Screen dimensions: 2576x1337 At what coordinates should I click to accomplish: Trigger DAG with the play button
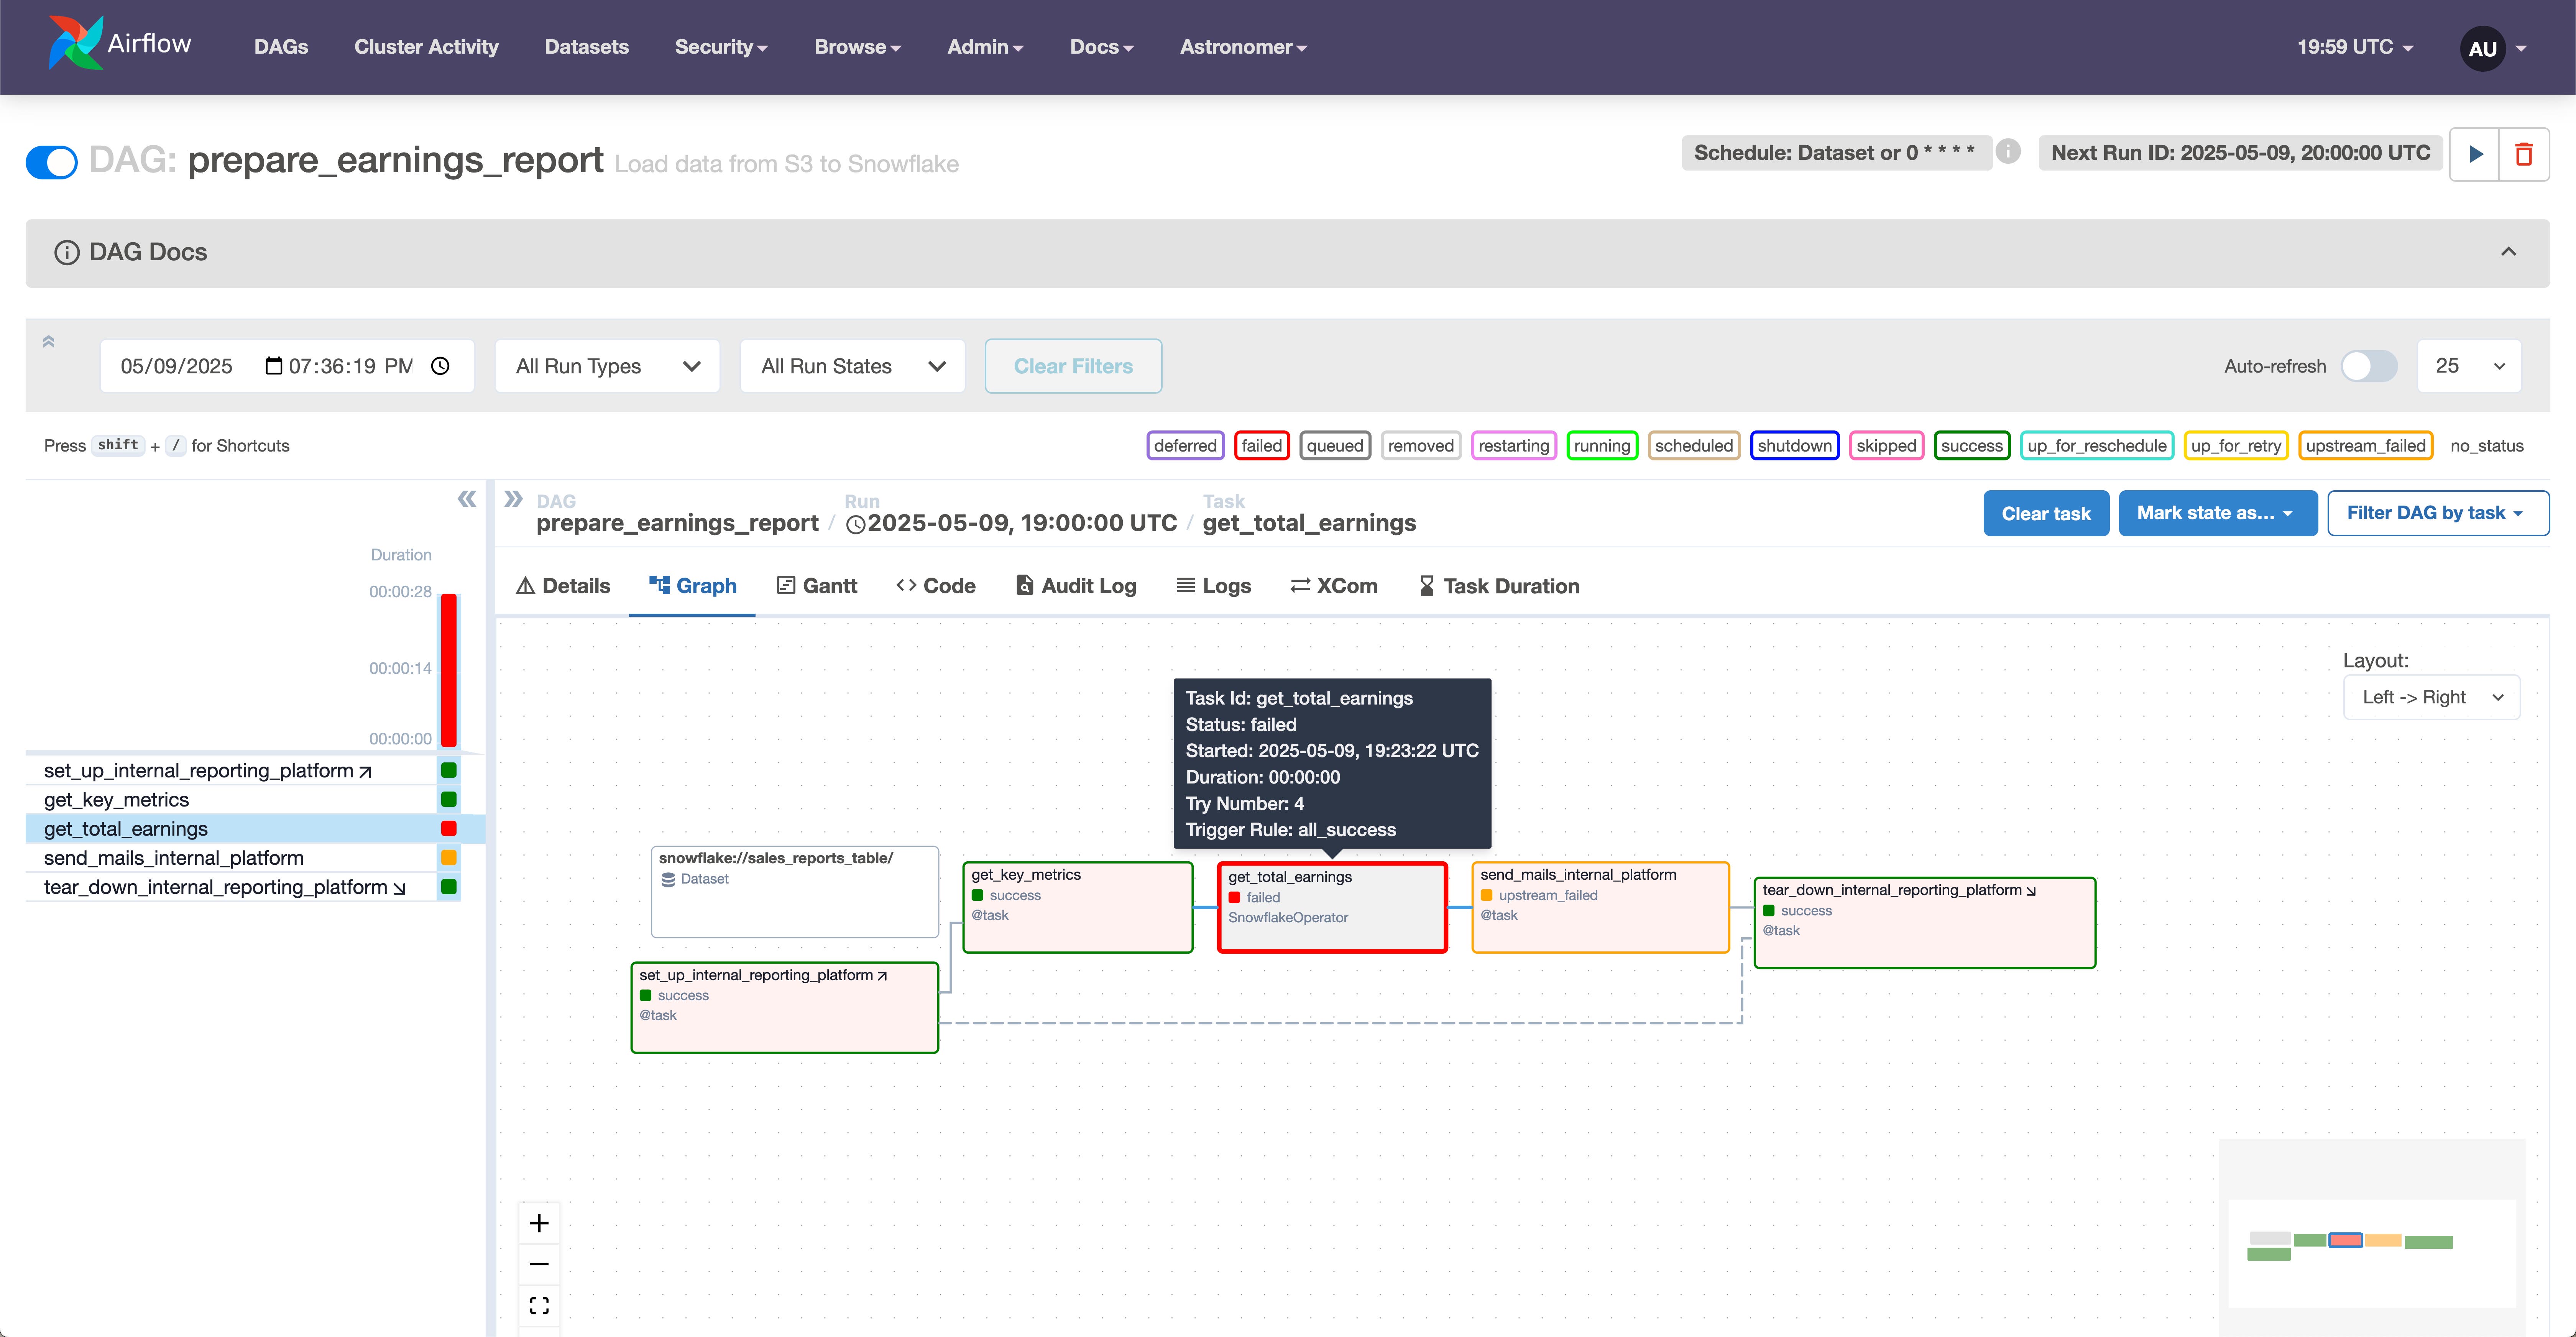[x=2475, y=154]
